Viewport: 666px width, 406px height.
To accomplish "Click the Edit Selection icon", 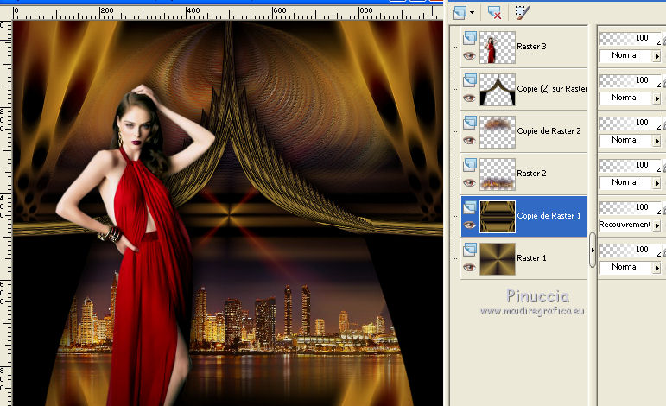I will (521, 11).
